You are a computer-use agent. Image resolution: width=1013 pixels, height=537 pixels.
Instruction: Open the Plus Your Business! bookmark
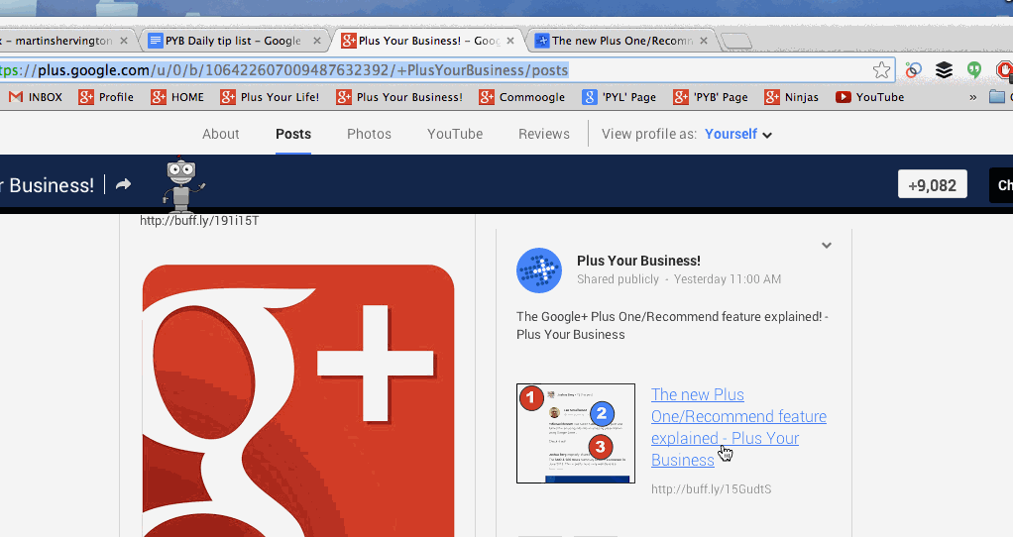[x=399, y=97]
